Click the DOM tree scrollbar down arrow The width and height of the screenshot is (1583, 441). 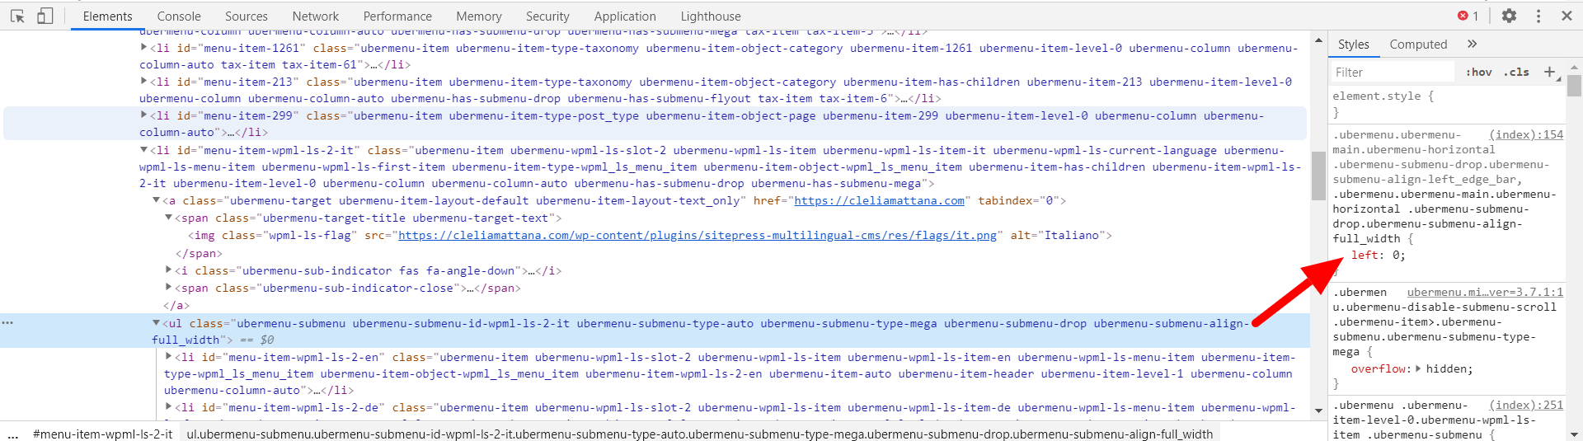(1318, 411)
